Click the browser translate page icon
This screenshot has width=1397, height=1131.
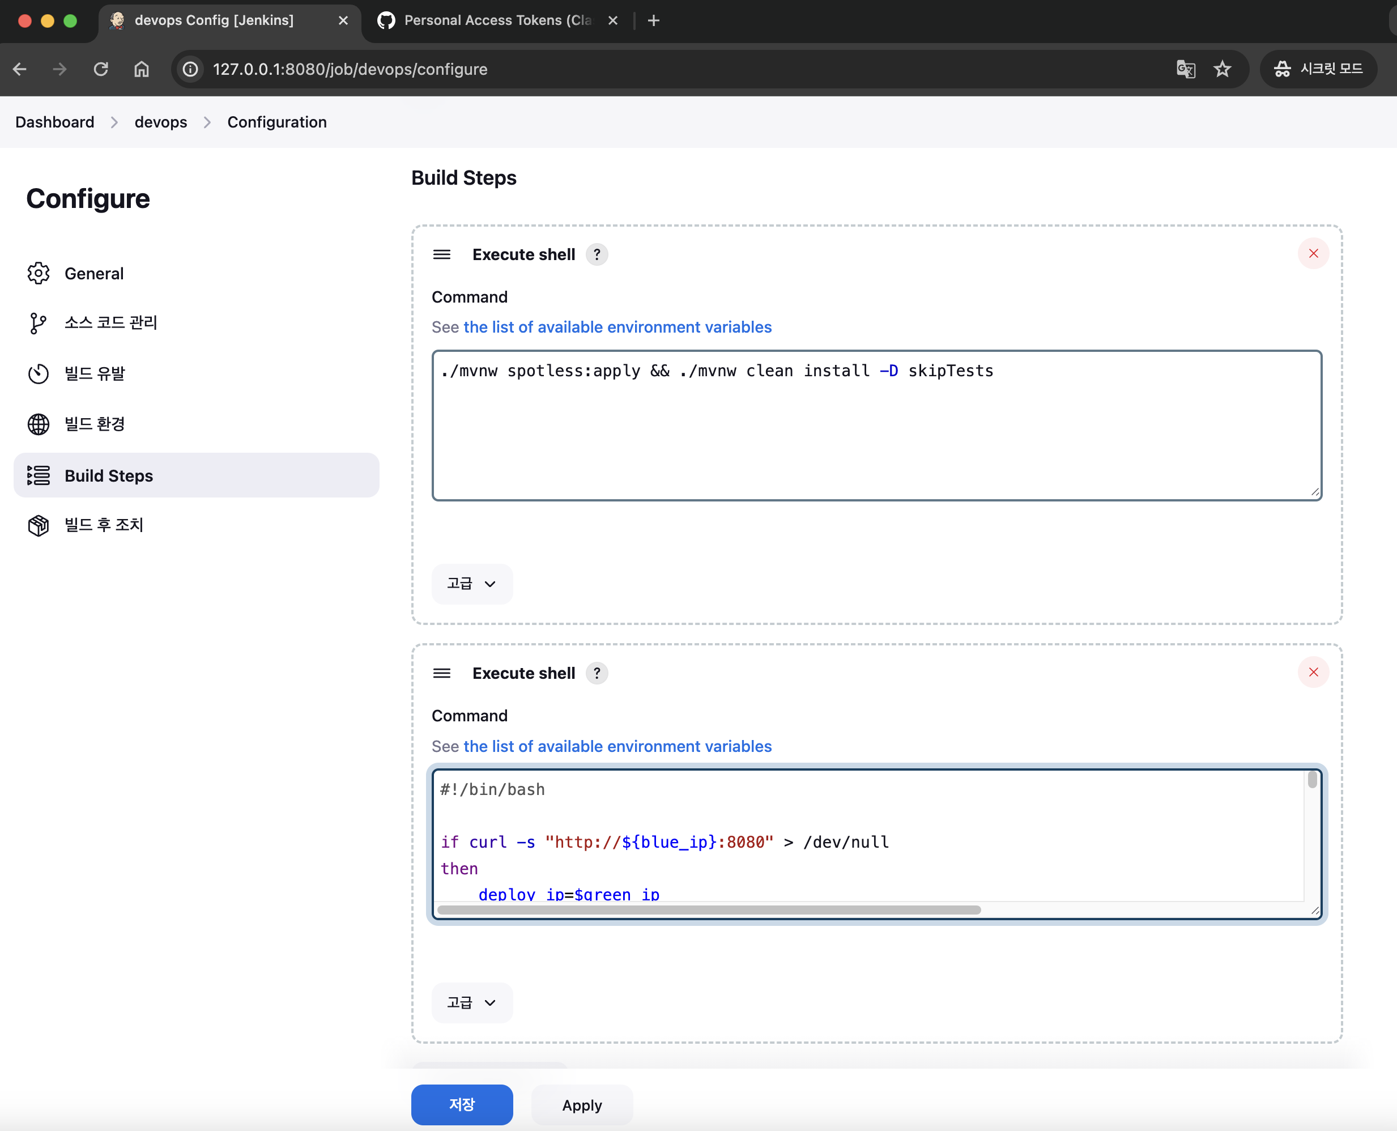coord(1185,69)
